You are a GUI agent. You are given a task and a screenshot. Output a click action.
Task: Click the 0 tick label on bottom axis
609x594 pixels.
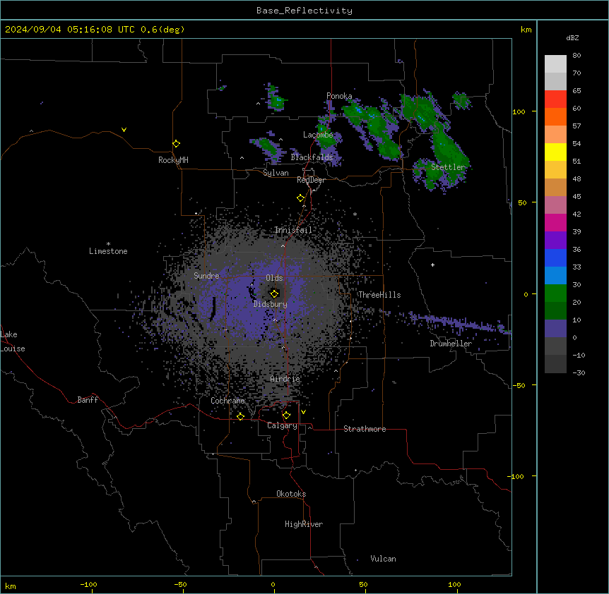pyautogui.click(x=273, y=584)
